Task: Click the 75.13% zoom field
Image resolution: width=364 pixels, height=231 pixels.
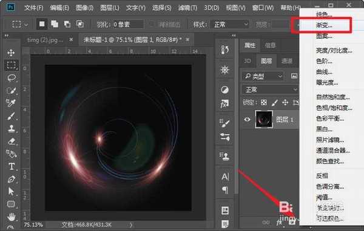Action: click(33, 225)
